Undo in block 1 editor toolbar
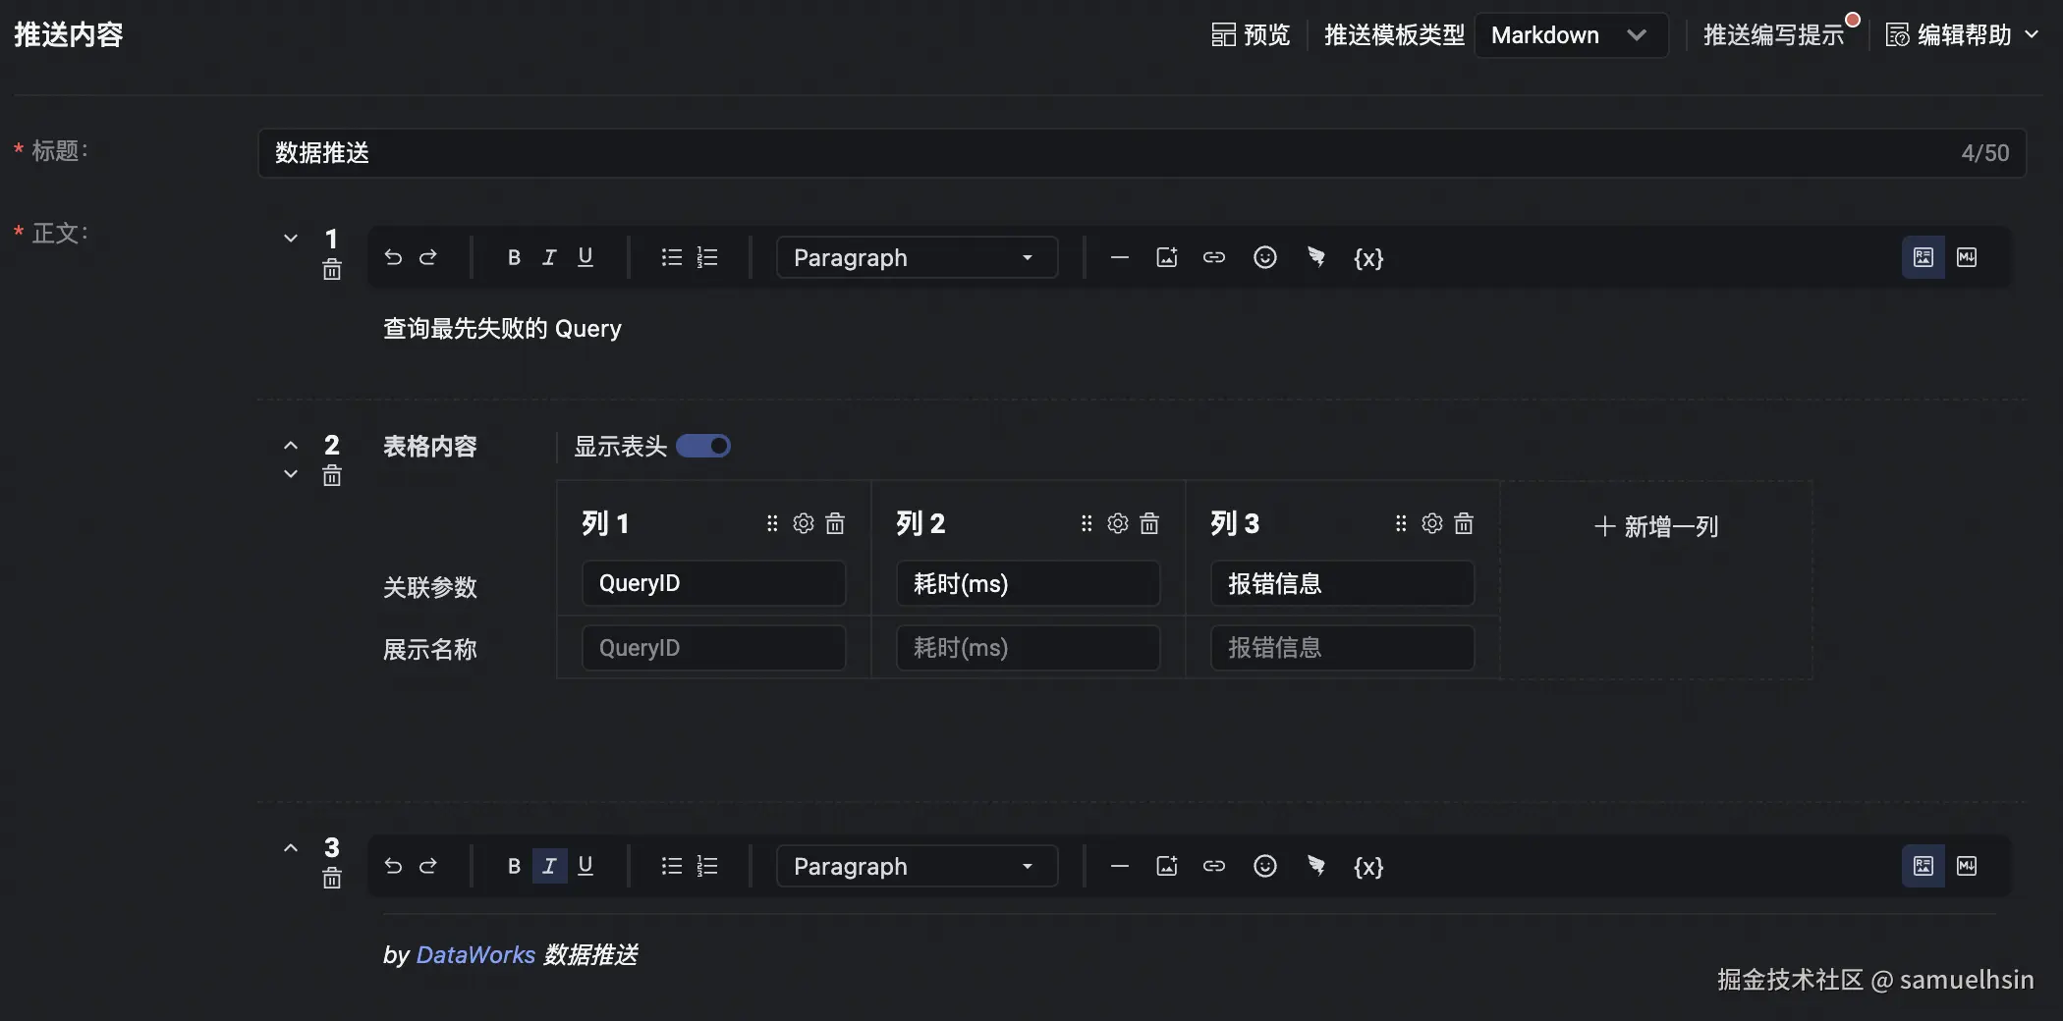Screen dimensions: 2063x1021 point(393,257)
